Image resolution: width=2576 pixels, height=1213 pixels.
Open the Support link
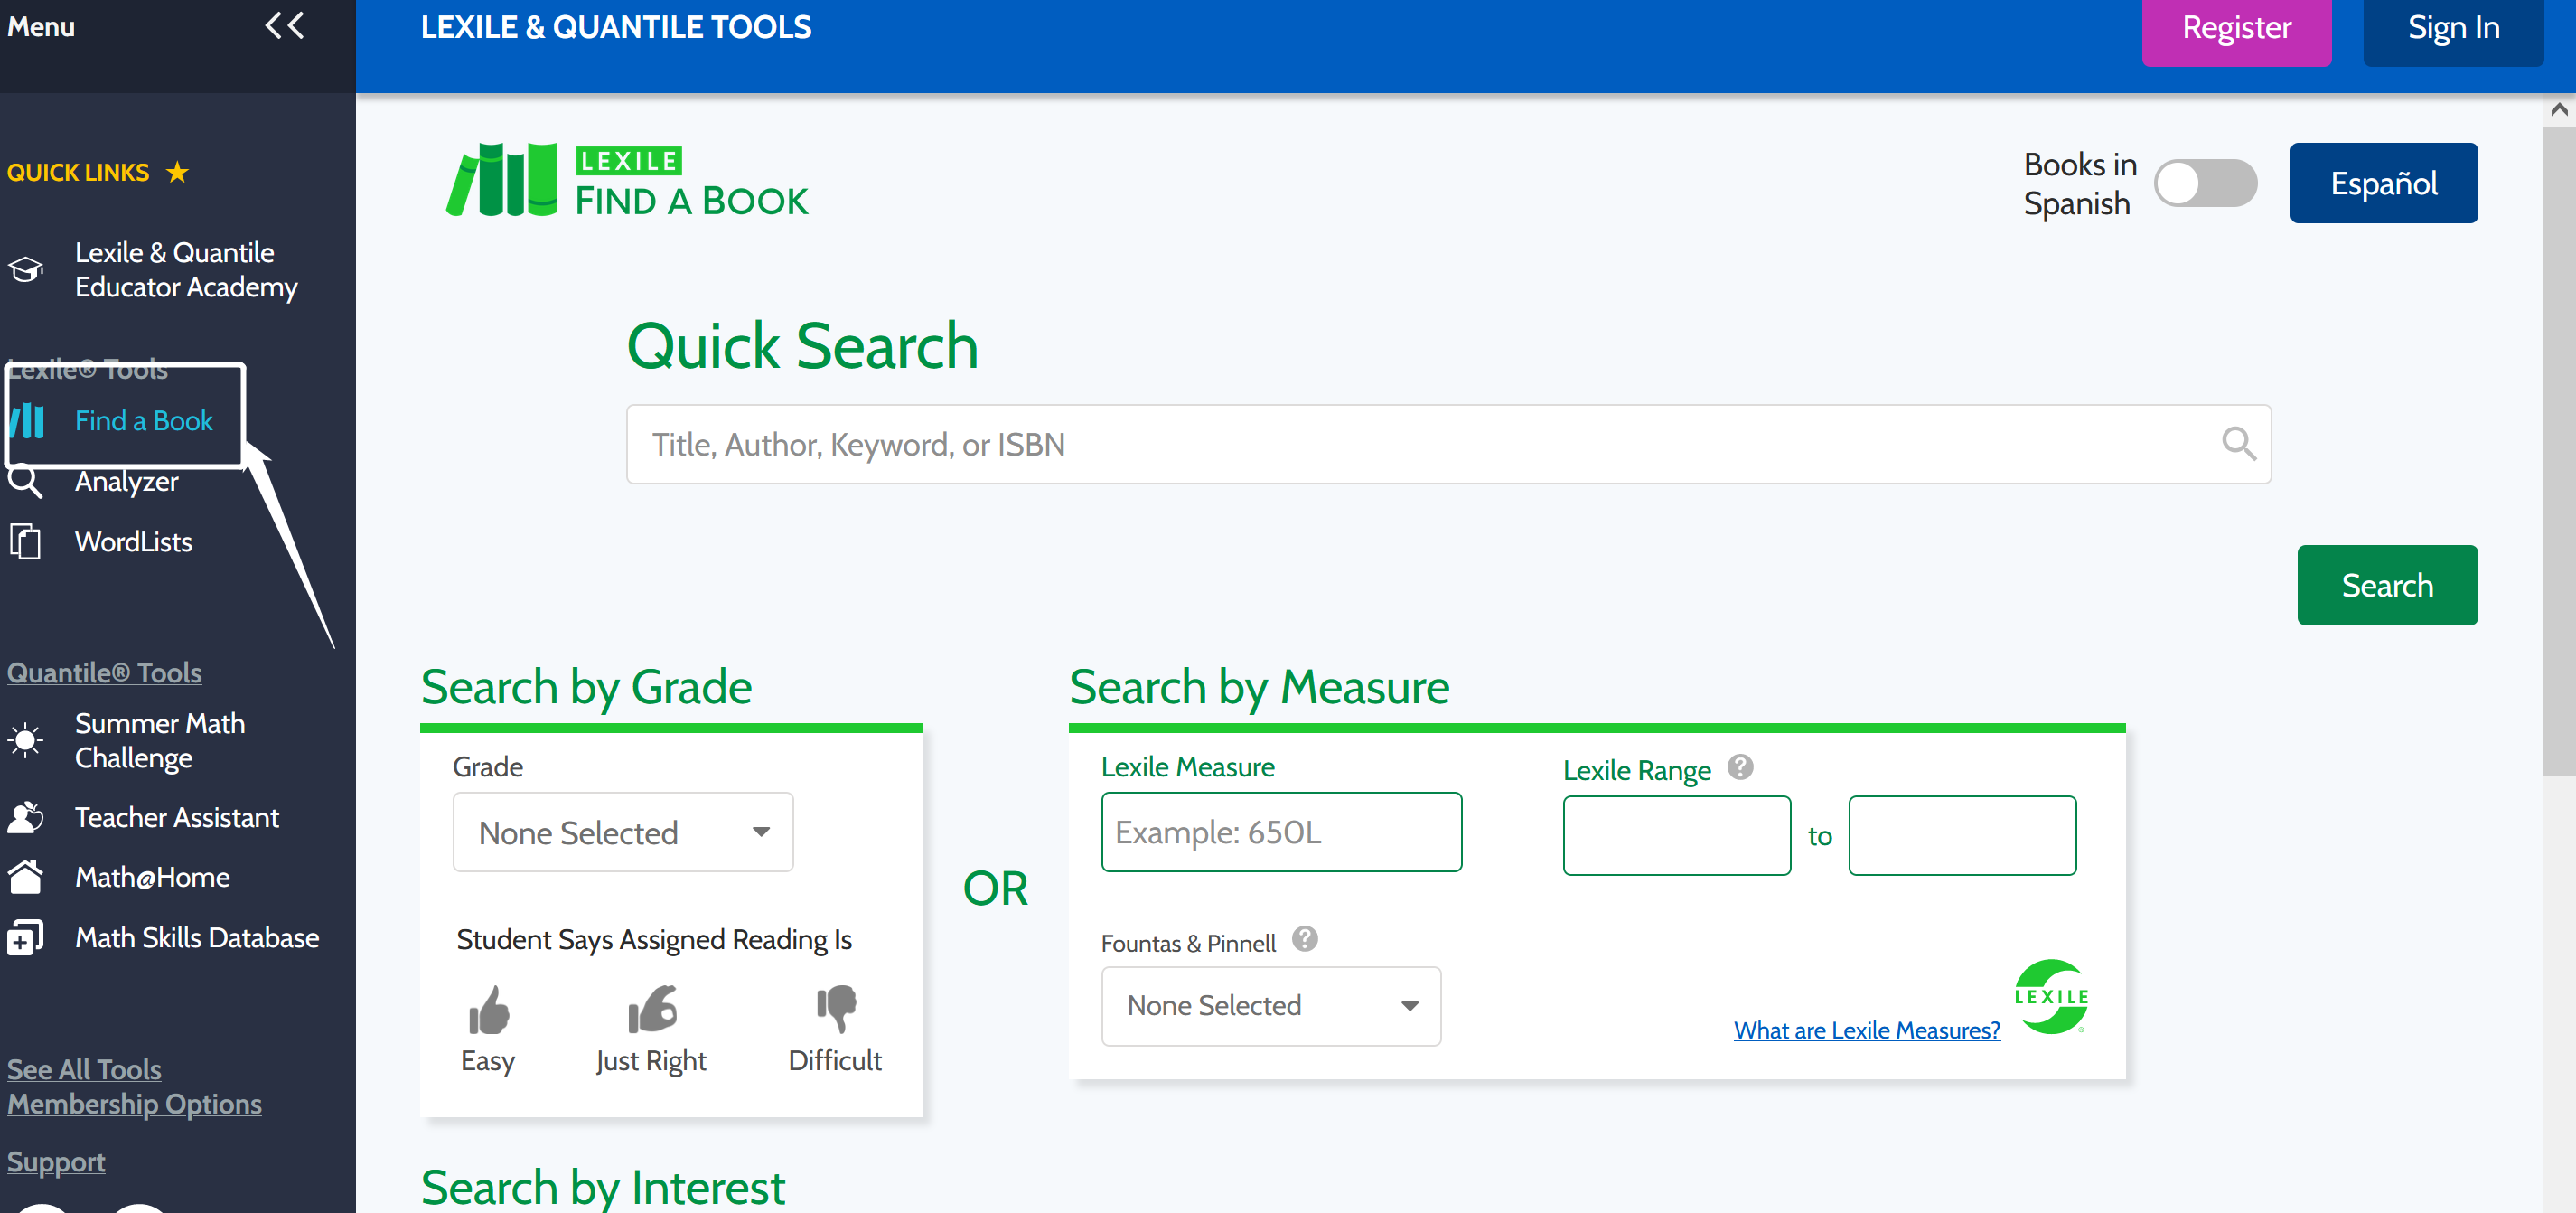pos(56,1161)
